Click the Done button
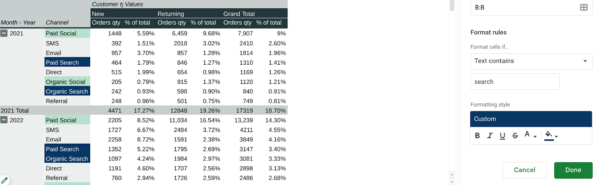 (573, 170)
